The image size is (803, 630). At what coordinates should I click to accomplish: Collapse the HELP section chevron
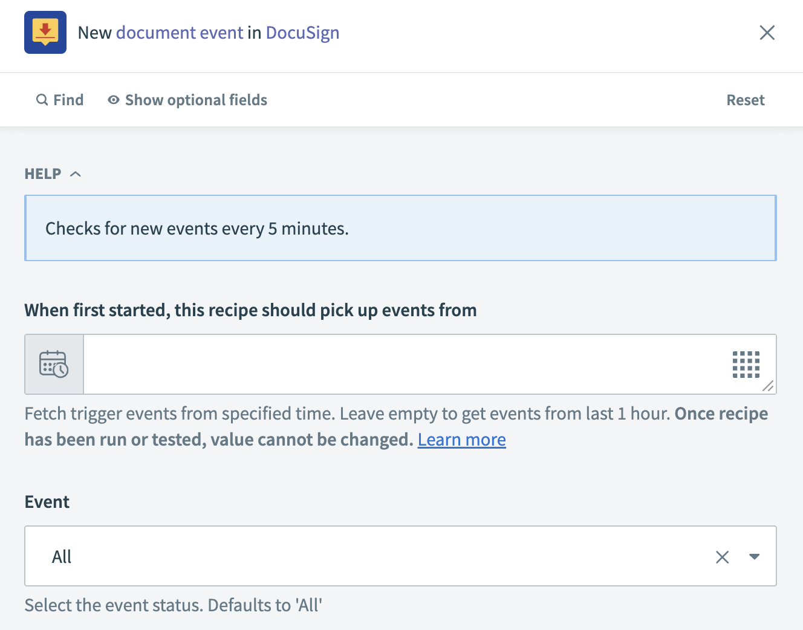pyautogui.click(x=76, y=174)
